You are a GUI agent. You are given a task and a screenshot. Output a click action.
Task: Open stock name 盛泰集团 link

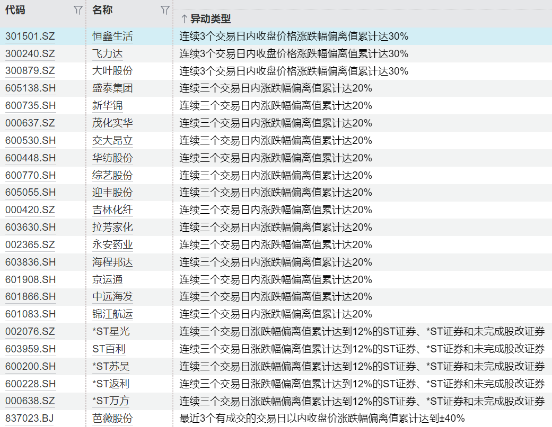(112, 88)
